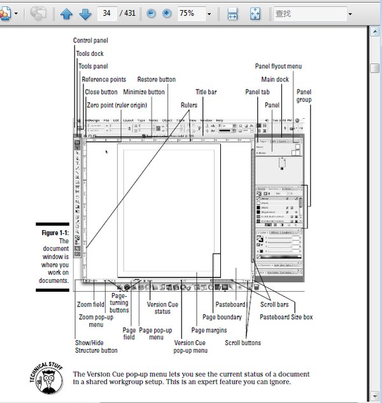382x403 pixels.
Task: Click the zoom out minus button
Action: pos(151,13)
